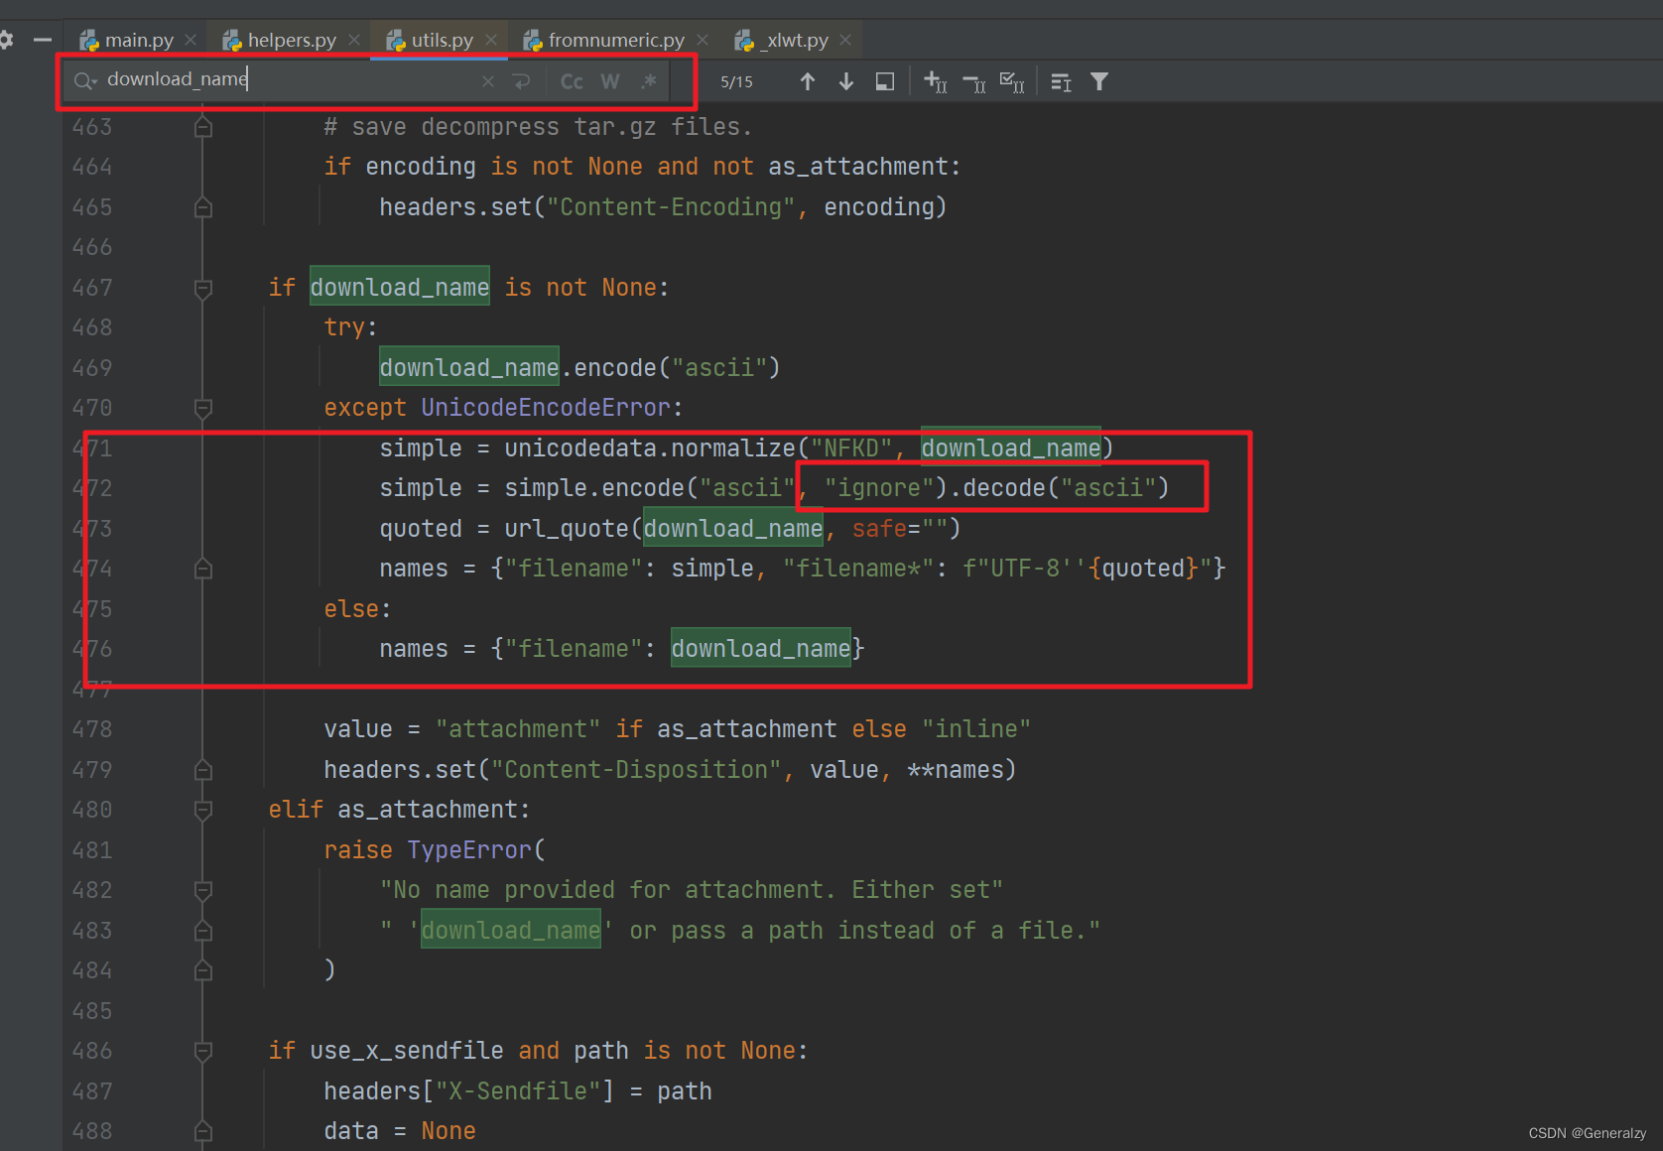Open search history dropdown magnifier

(85, 81)
